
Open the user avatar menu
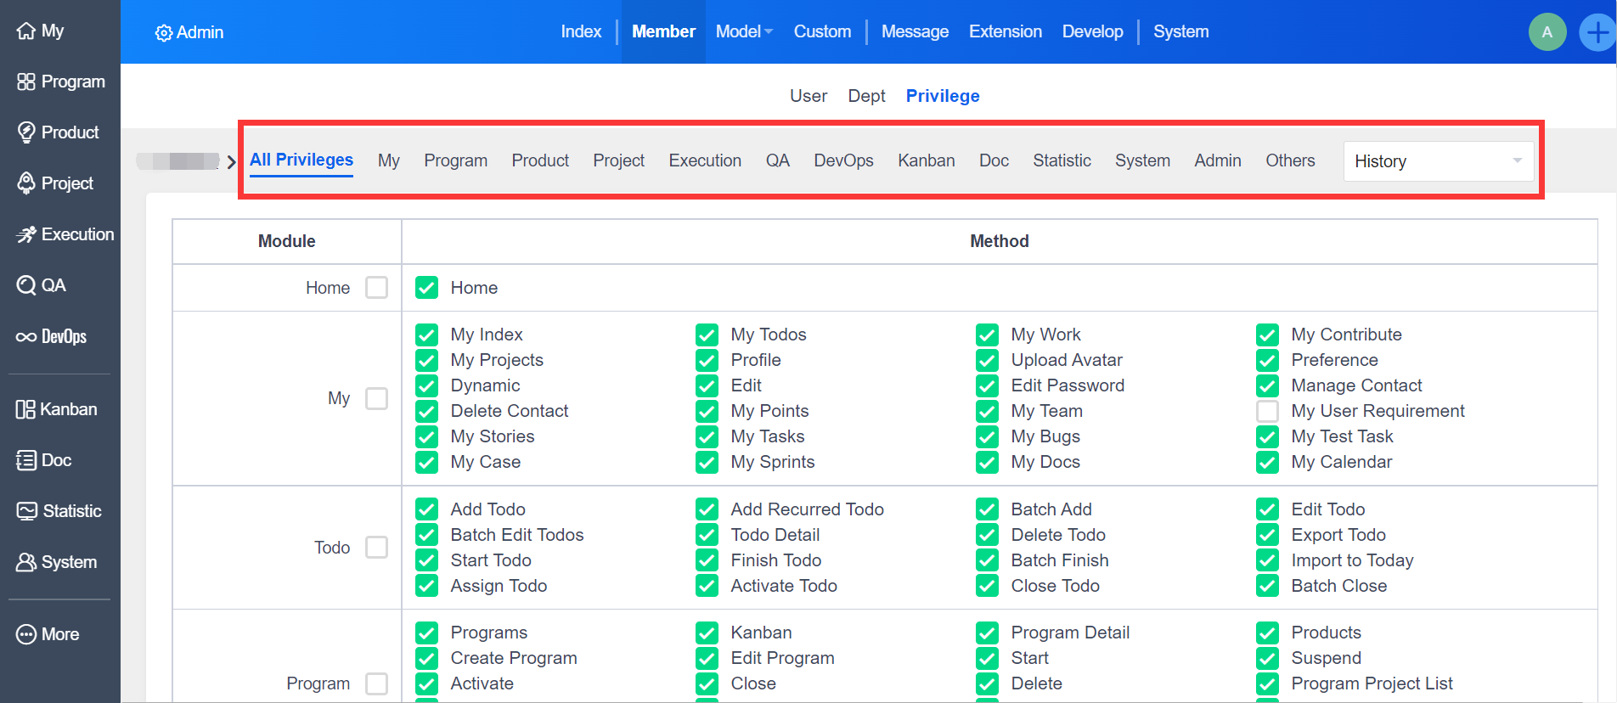pos(1547,32)
